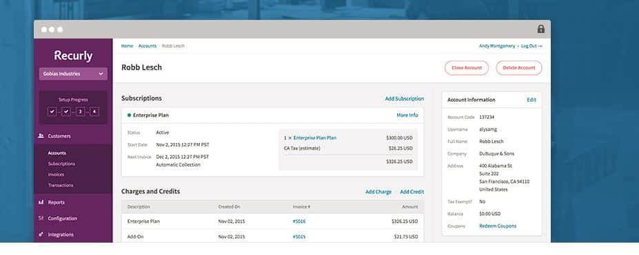Click the Log Out arrow icon
The image size is (639, 255).
point(540,46)
